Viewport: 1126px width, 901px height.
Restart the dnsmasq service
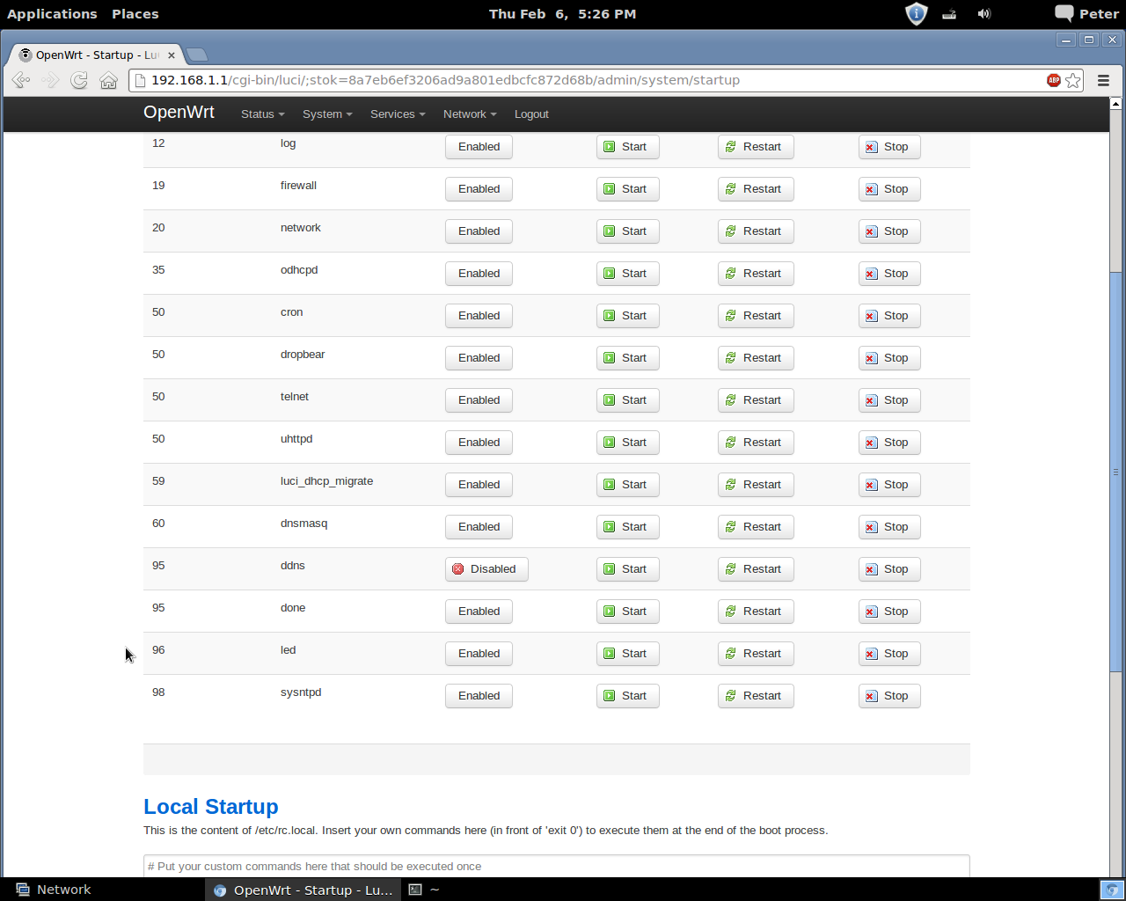pyautogui.click(x=755, y=527)
